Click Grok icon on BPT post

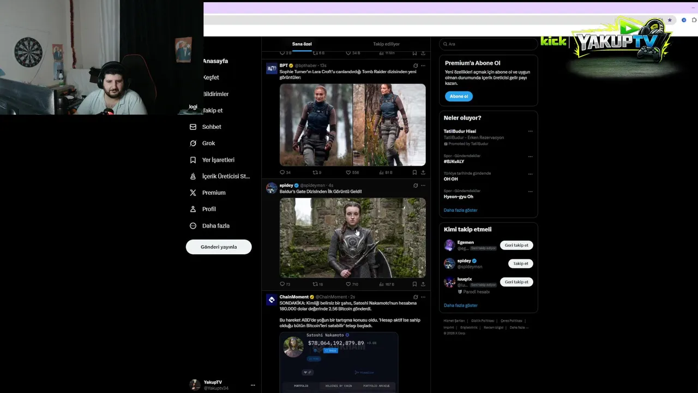[416, 65]
